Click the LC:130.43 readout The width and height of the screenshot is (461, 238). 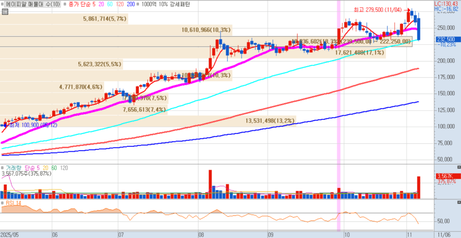(x=447, y=3)
